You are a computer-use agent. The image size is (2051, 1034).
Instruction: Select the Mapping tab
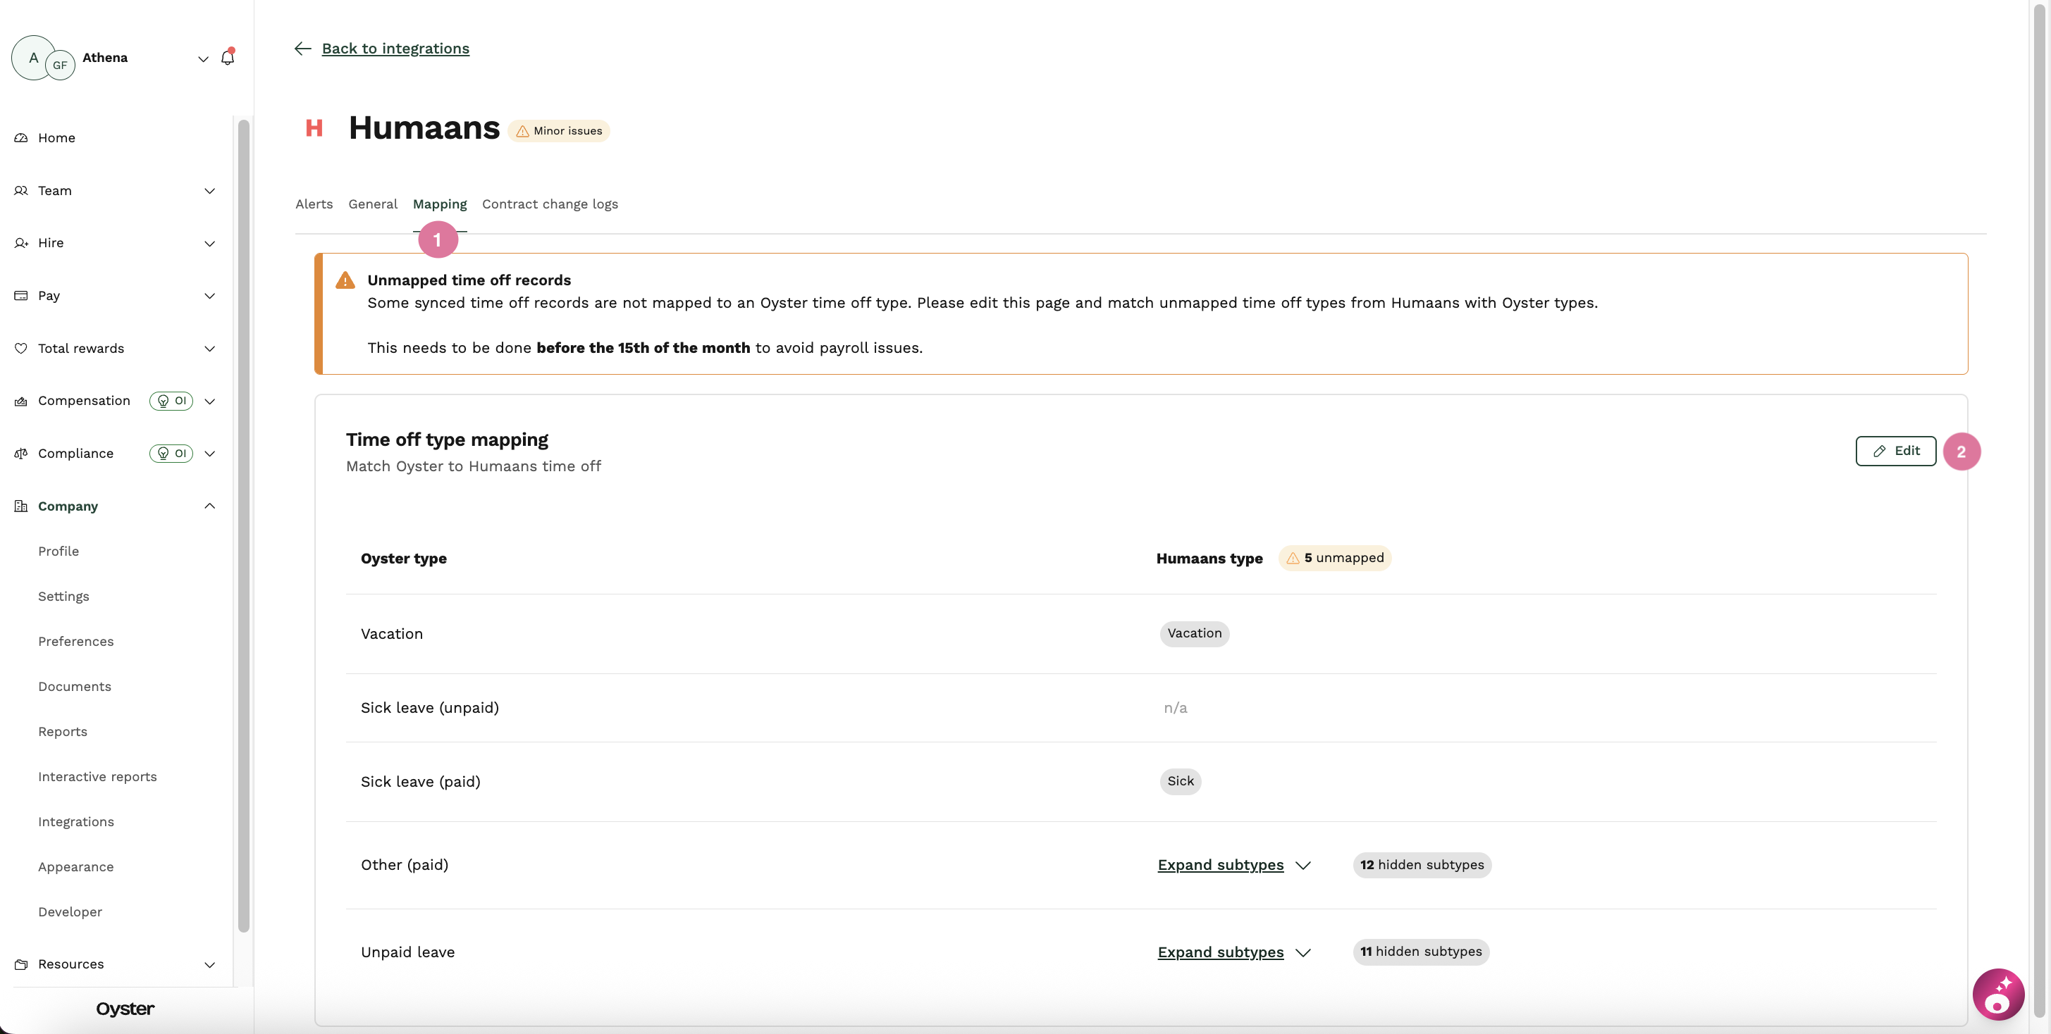440,204
